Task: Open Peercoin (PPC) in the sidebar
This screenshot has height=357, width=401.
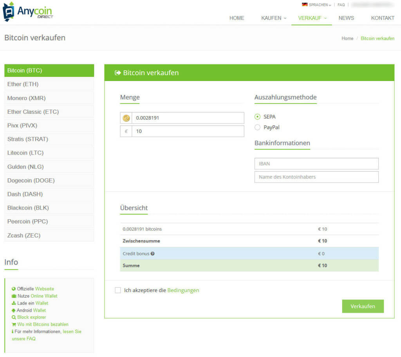Action: 49,221
